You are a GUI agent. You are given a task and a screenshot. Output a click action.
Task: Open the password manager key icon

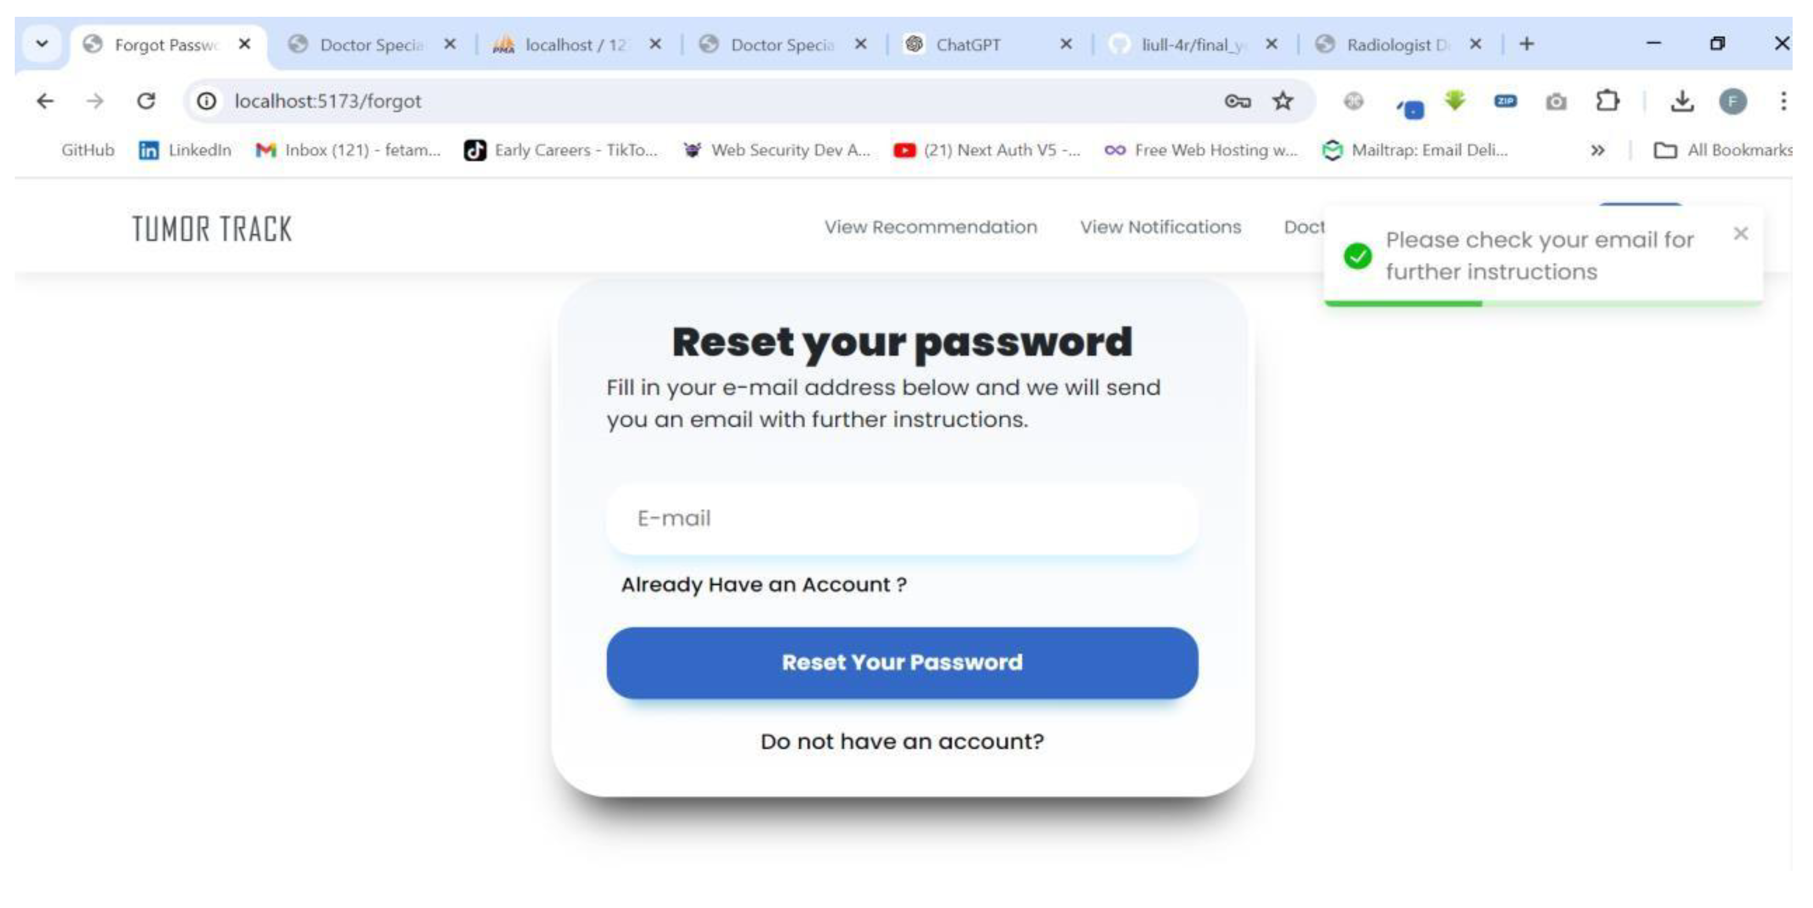pos(1237,101)
